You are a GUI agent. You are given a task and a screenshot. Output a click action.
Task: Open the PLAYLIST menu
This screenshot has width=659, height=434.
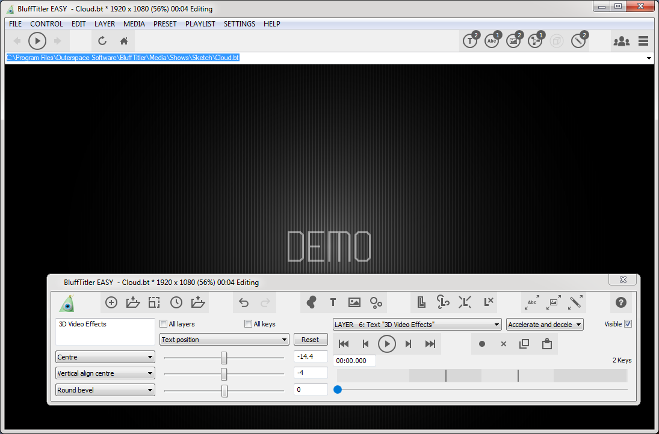[200, 24]
